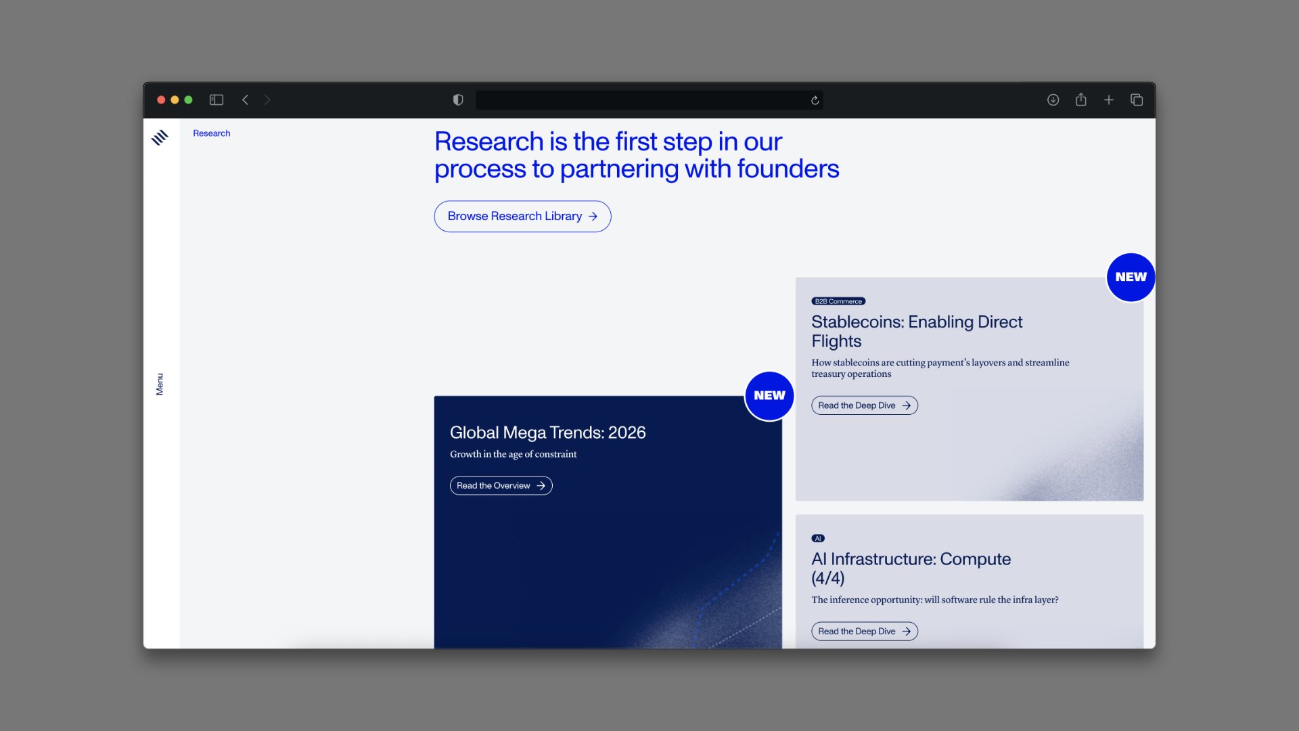Screen dimensions: 1299x731
Task: Read the Deep Dive on AI Infrastructure
Action: coord(865,632)
